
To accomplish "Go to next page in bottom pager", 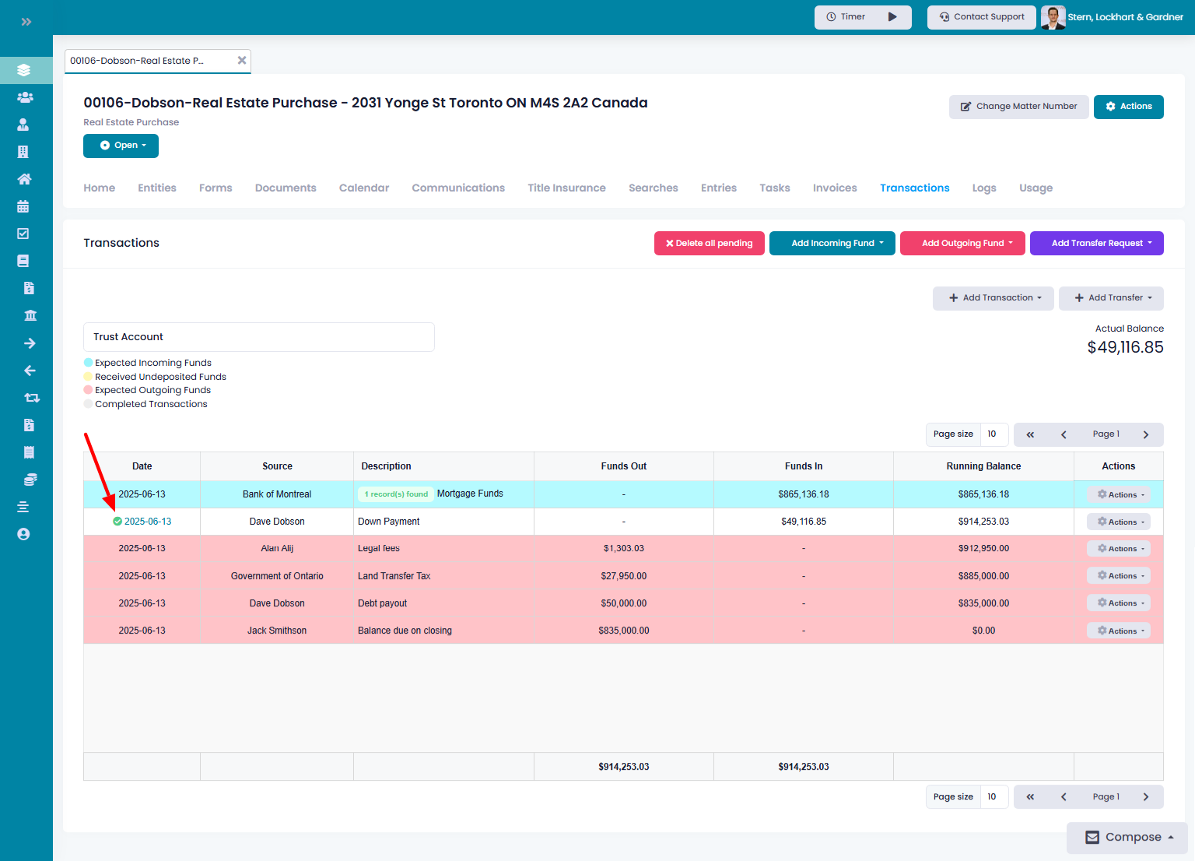I will click(1146, 797).
